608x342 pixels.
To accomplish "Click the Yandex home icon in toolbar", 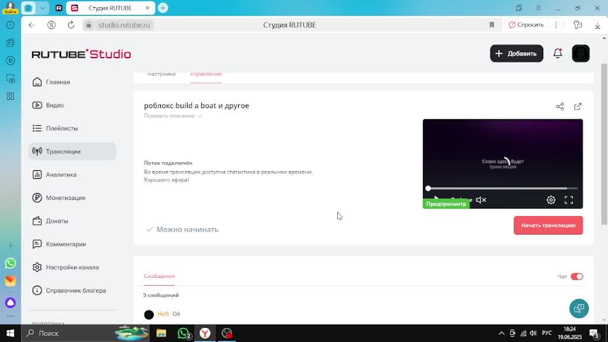I will (x=51, y=25).
